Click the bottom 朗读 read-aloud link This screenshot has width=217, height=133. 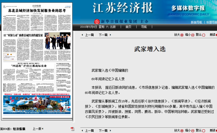[213, 130]
